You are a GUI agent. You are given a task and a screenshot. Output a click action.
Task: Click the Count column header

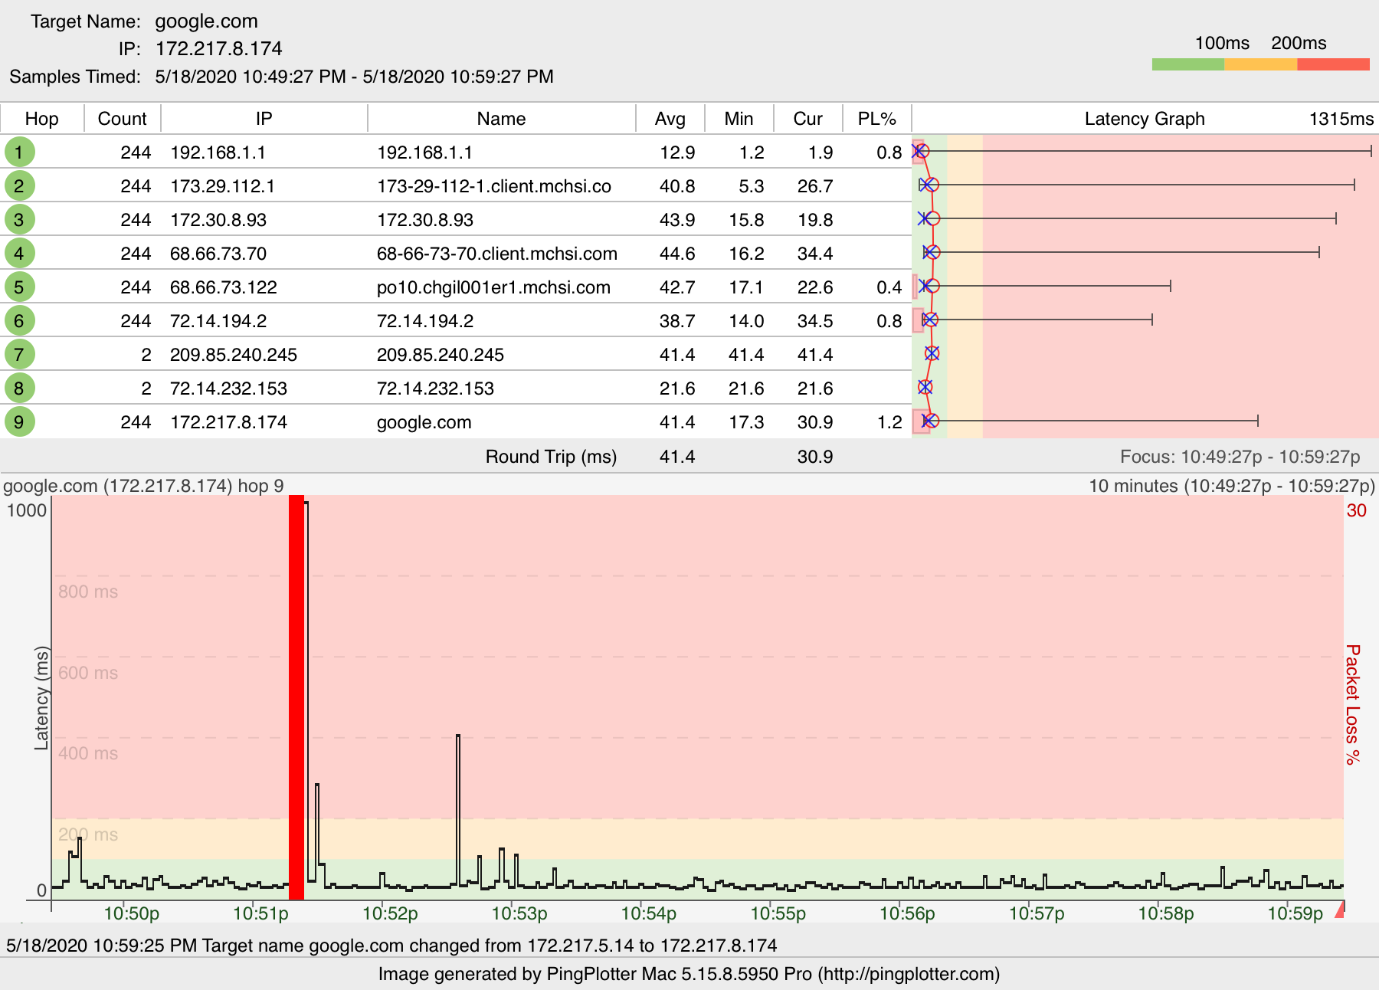(x=122, y=119)
